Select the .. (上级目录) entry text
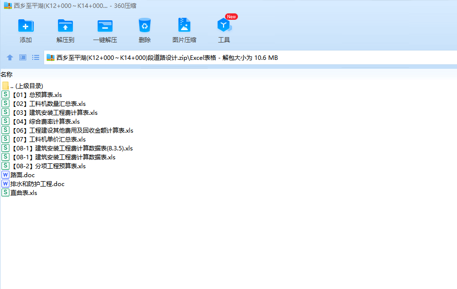The image size is (457, 289). 27,86
